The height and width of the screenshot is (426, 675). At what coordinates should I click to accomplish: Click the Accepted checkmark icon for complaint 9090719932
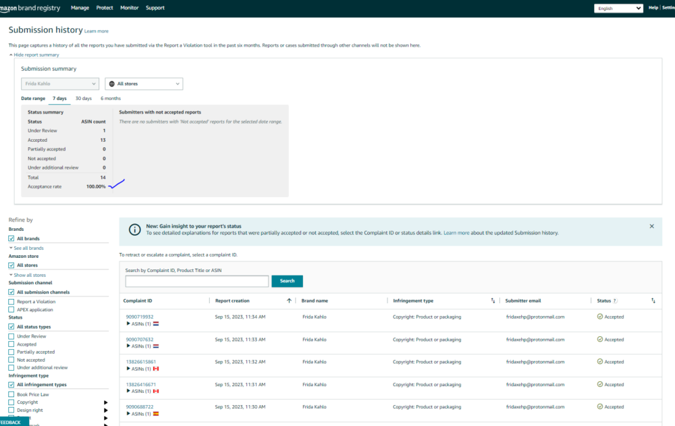click(599, 317)
